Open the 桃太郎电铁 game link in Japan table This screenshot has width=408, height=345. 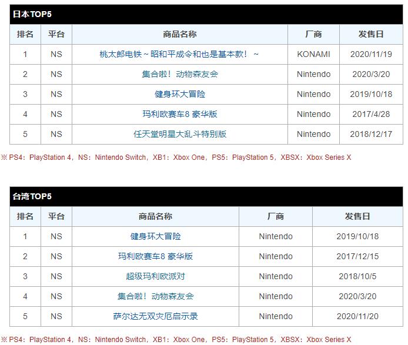click(x=179, y=54)
